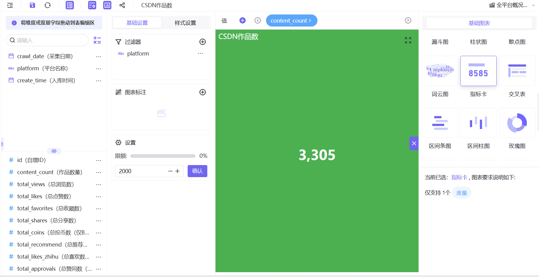Click the refresh icon in toolbar
Image resolution: width=539 pixels, height=277 pixels.
[x=48, y=5]
